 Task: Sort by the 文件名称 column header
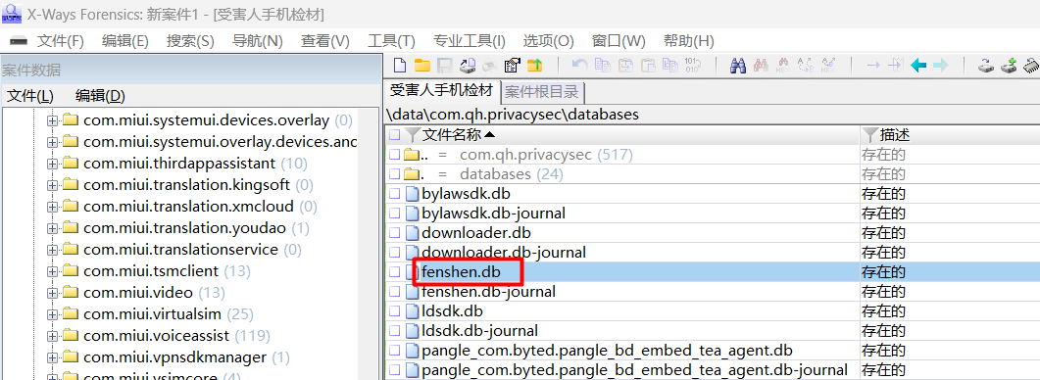(x=451, y=135)
